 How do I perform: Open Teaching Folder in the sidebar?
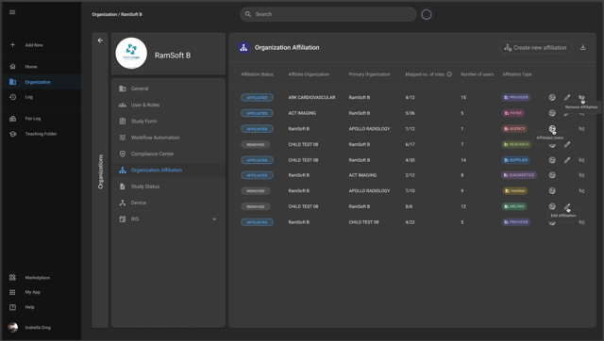(x=41, y=134)
